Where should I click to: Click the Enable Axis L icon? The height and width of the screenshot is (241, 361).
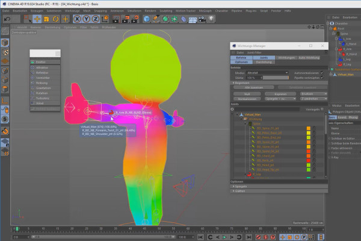5,101
